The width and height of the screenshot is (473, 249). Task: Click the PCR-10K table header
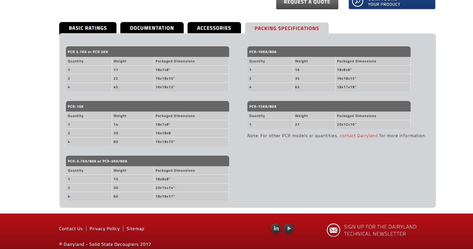click(x=148, y=106)
